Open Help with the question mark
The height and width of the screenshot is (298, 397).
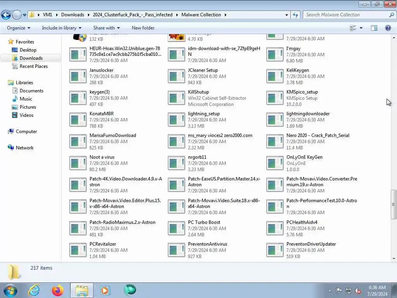(388, 28)
